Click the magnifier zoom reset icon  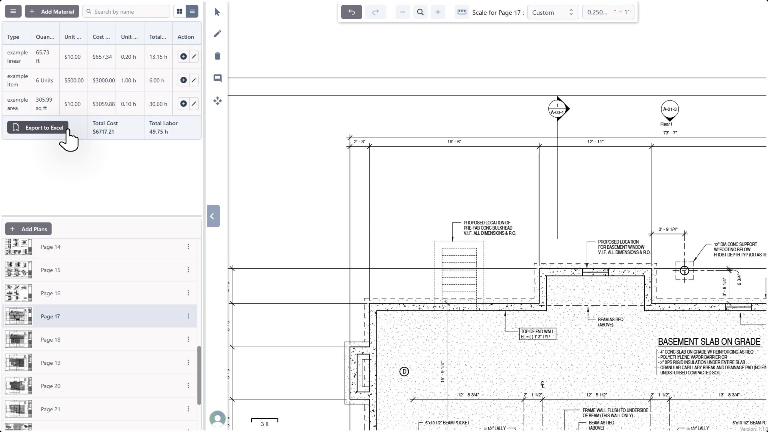coord(420,12)
